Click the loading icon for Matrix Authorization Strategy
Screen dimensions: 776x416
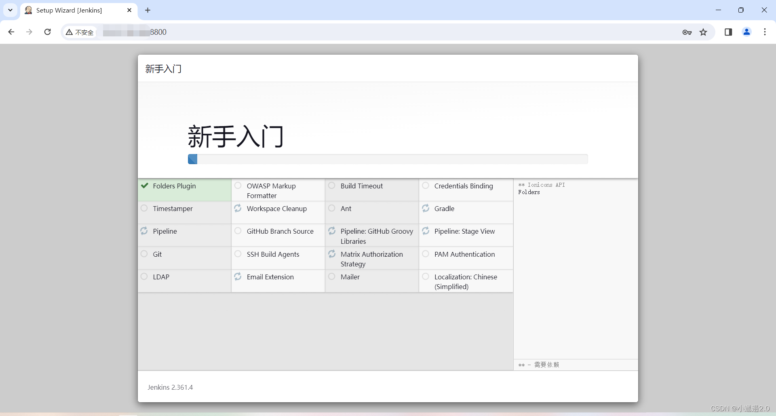point(332,254)
